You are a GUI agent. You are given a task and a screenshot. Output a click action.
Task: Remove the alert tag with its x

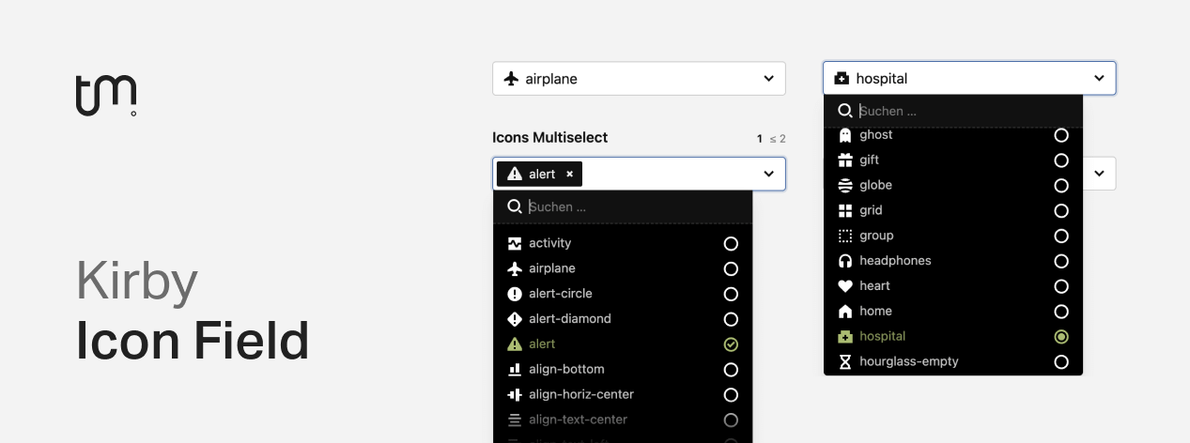(x=569, y=175)
